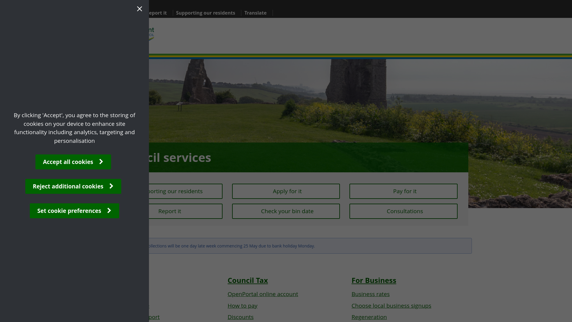Close the cookie panel with the X icon
The height and width of the screenshot is (322, 572).
click(139, 9)
